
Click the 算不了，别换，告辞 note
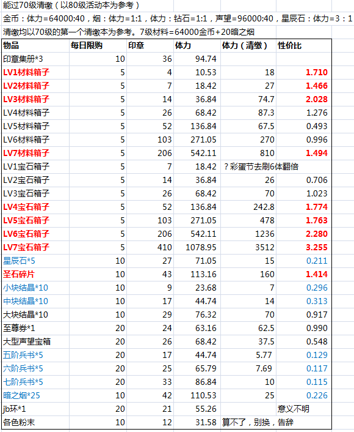258,423
